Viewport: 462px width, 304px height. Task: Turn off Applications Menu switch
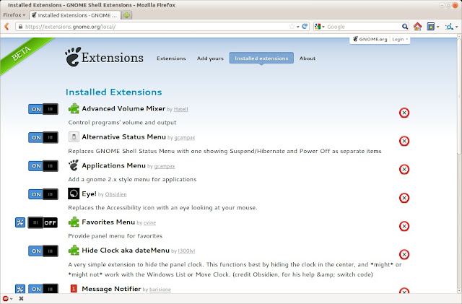[x=43, y=165]
